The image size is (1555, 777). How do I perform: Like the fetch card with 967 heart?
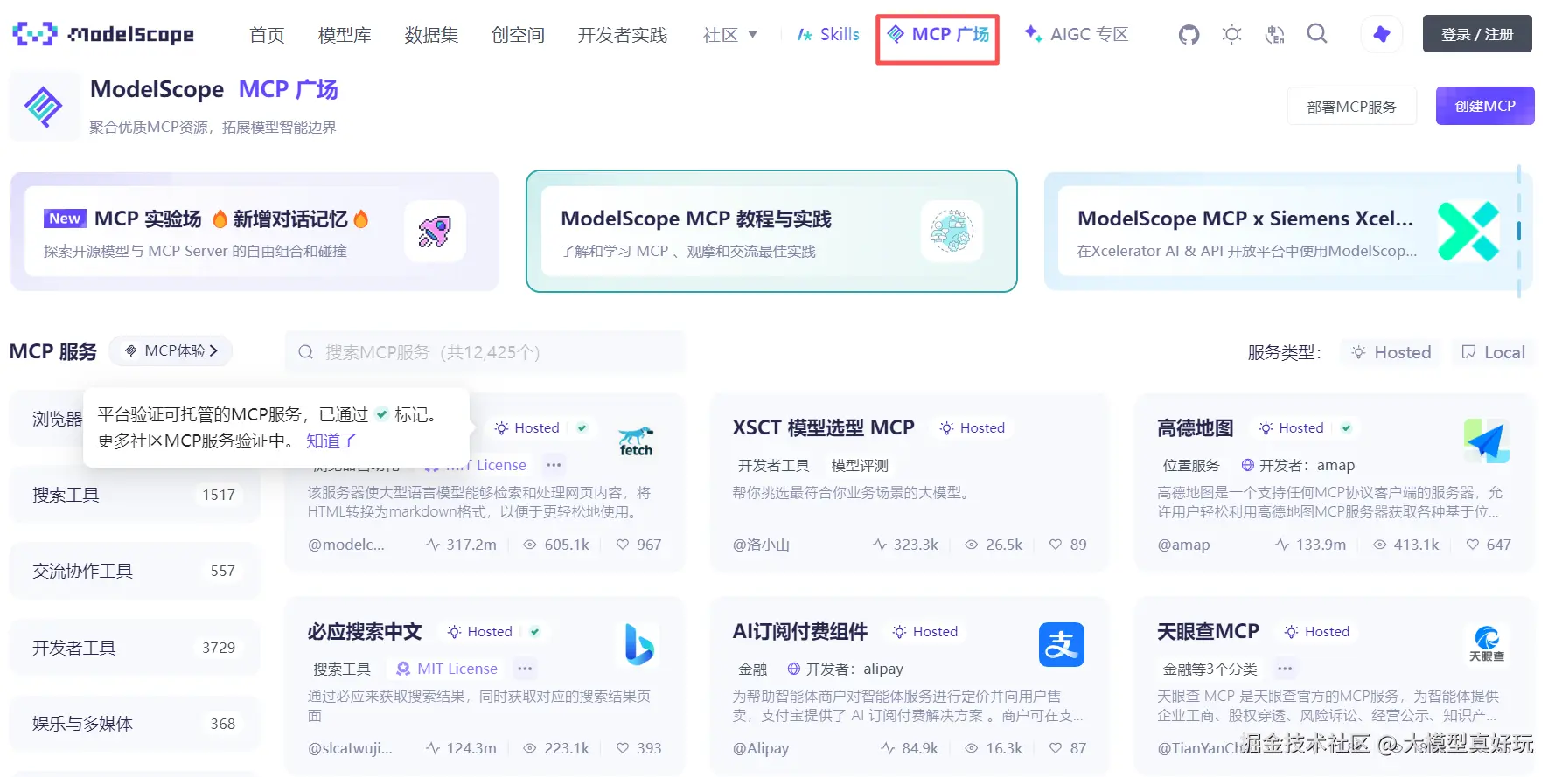pyautogui.click(x=623, y=545)
